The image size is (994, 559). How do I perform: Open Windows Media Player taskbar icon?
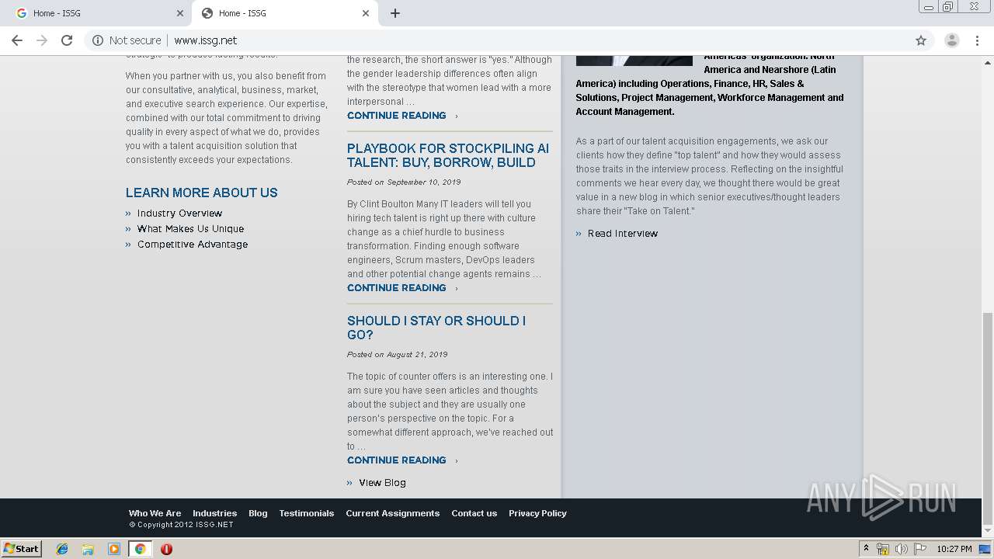[x=114, y=548]
